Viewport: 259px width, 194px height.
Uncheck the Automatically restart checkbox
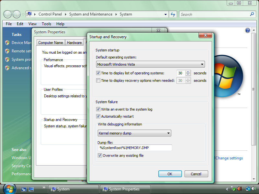tap(98, 116)
